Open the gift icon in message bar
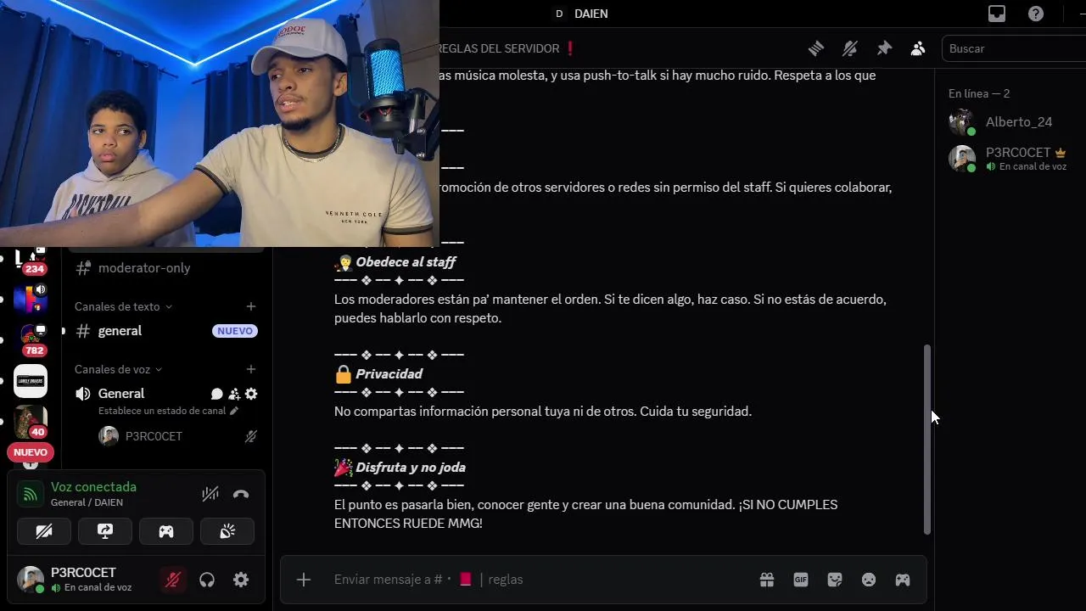This screenshot has width=1086, height=611. pos(767,580)
